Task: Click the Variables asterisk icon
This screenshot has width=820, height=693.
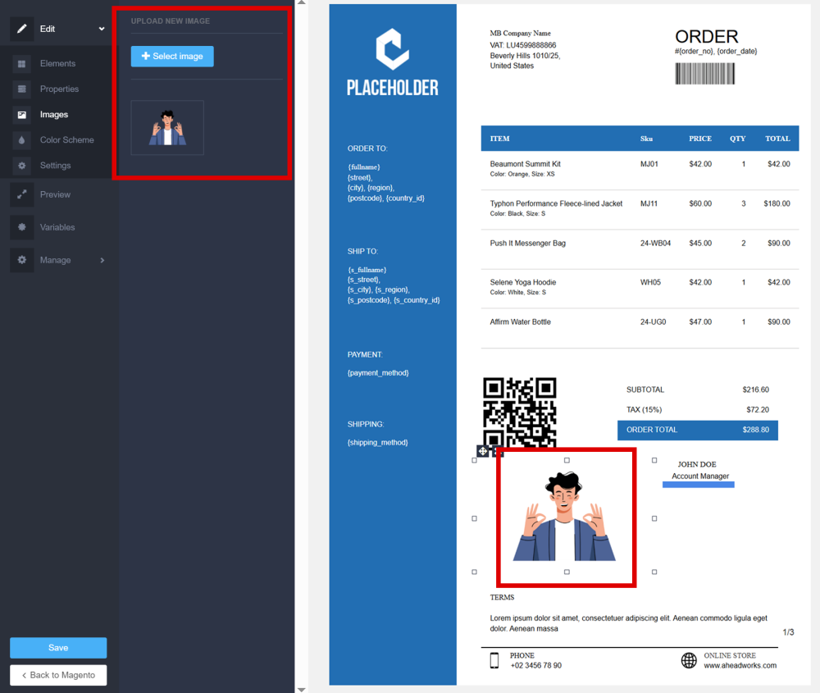Action: [x=21, y=227]
